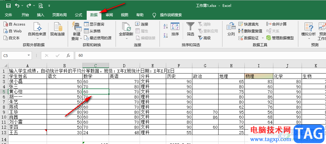Screen dimensions: 326x144
Task: Select column I header
Action: point(259,66)
